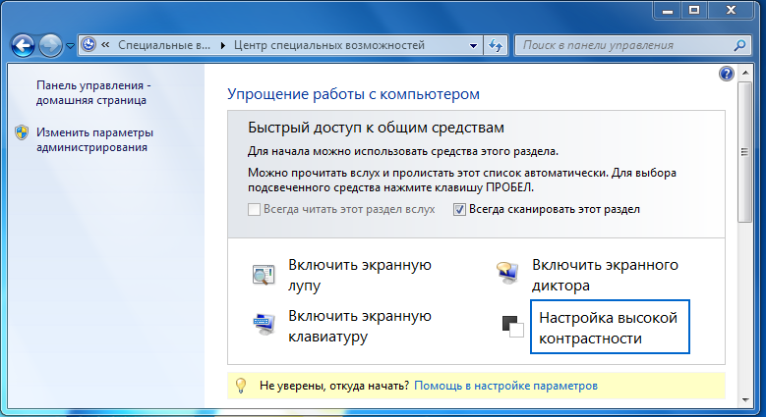The image size is (766, 417).
Task: Open the address bar history dropdown
Action: [473, 46]
